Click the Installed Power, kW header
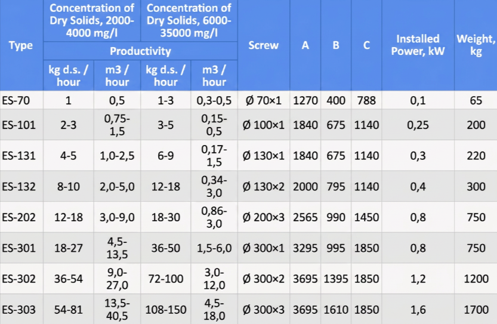497x324 pixels. click(418, 45)
